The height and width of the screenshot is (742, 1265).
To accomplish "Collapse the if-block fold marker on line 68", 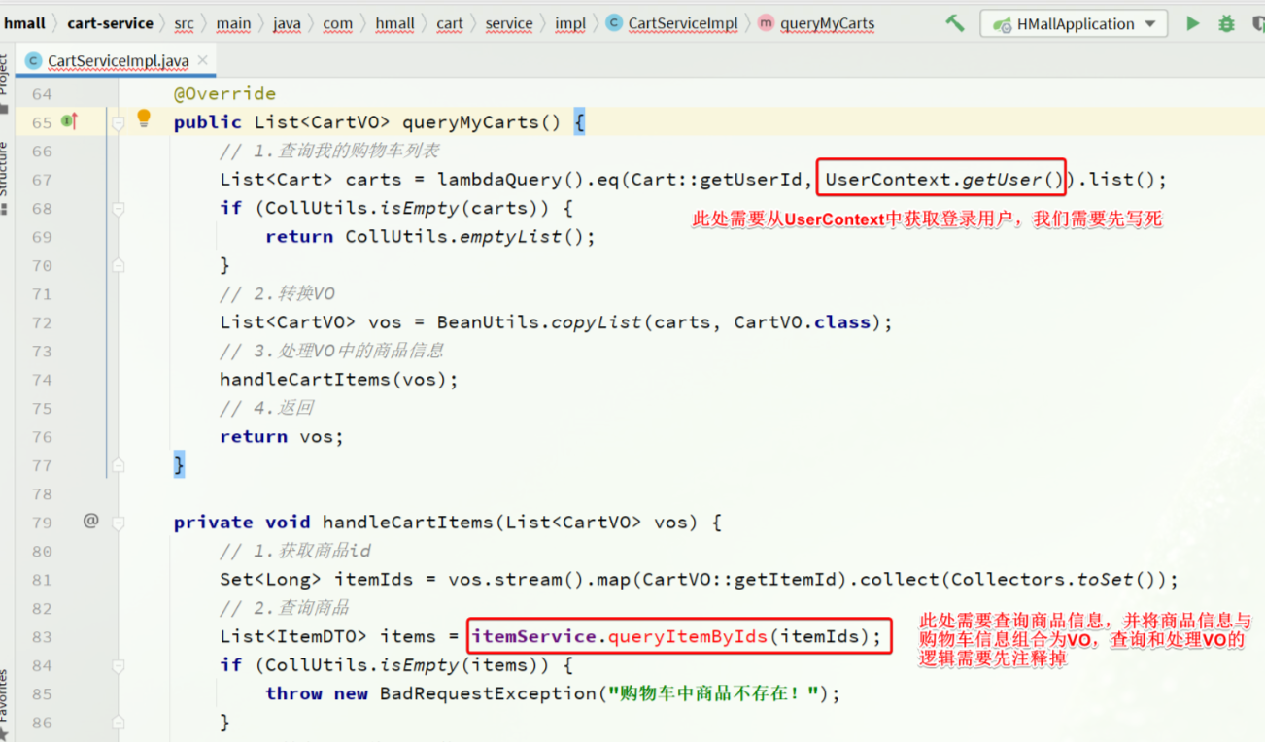I will tap(118, 209).
